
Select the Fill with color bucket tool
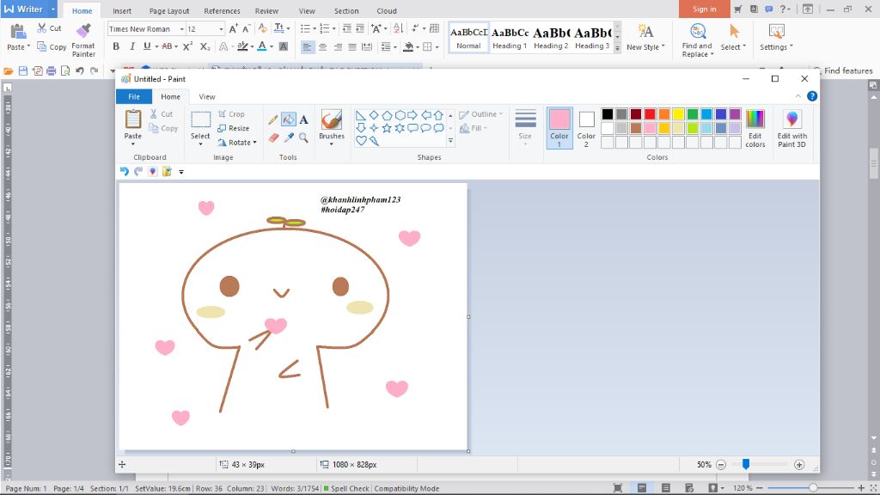(289, 119)
